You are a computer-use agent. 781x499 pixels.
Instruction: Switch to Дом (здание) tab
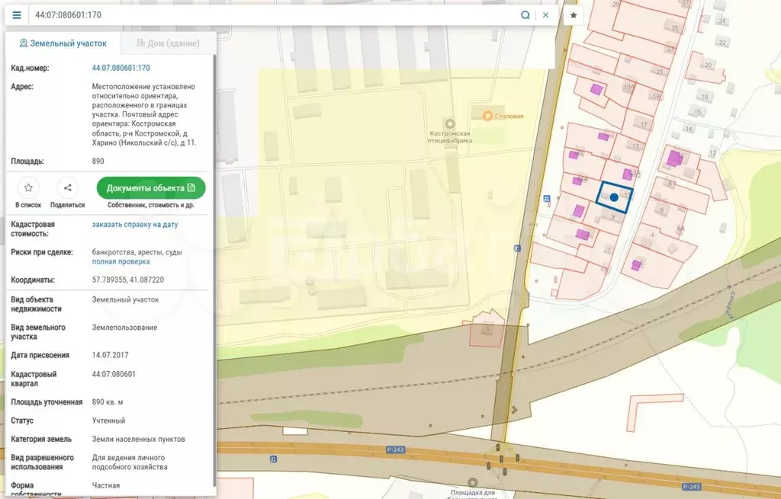pyautogui.click(x=168, y=43)
